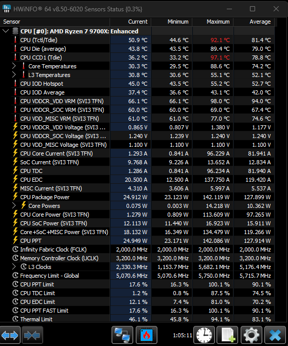
Task: Select the CPU VDDCR_SOC VRM (SVI3 TFN) row
Action: (x=137, y=110)
